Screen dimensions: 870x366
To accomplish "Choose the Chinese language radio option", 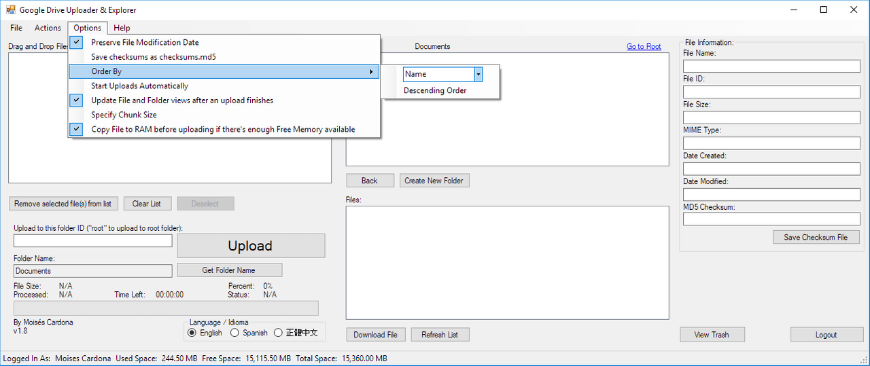I will pyautogui.click(x=279, y=333).
